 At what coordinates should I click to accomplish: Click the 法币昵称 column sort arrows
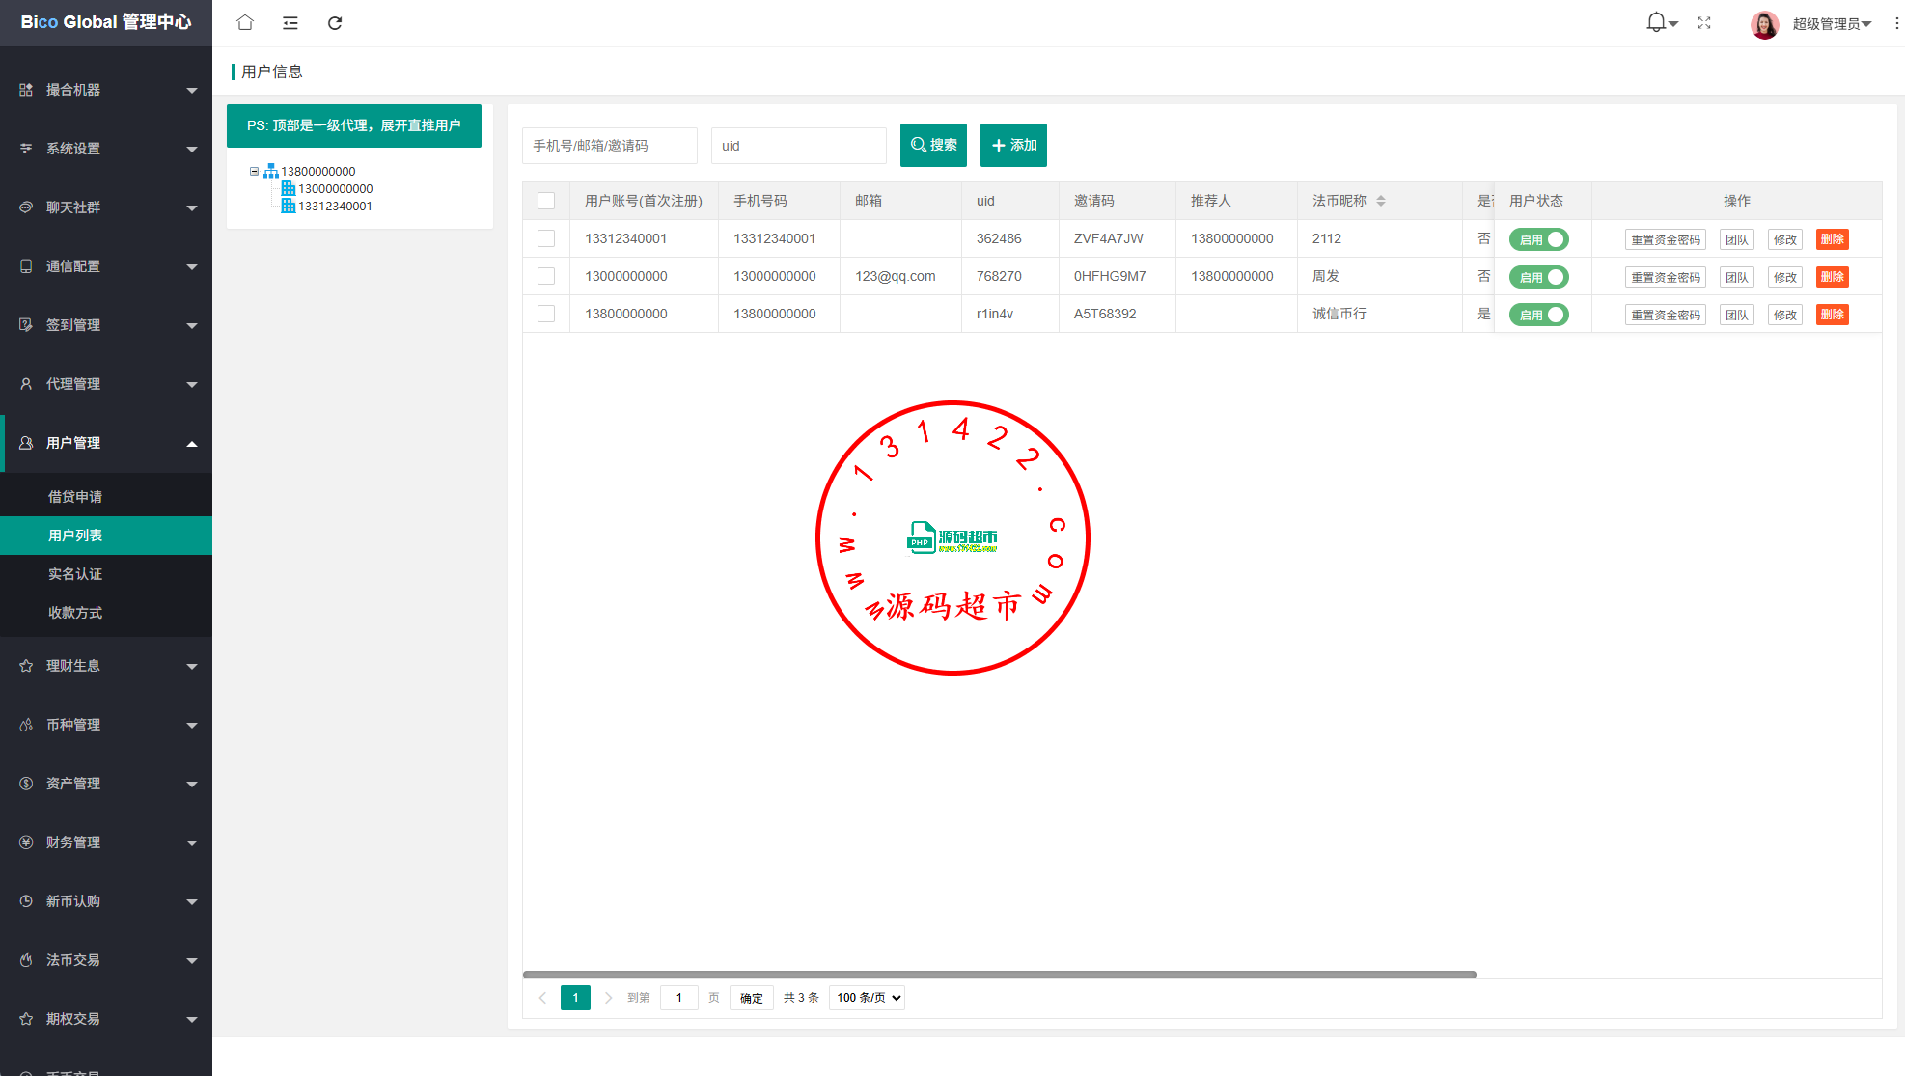tap(1381, 201)
